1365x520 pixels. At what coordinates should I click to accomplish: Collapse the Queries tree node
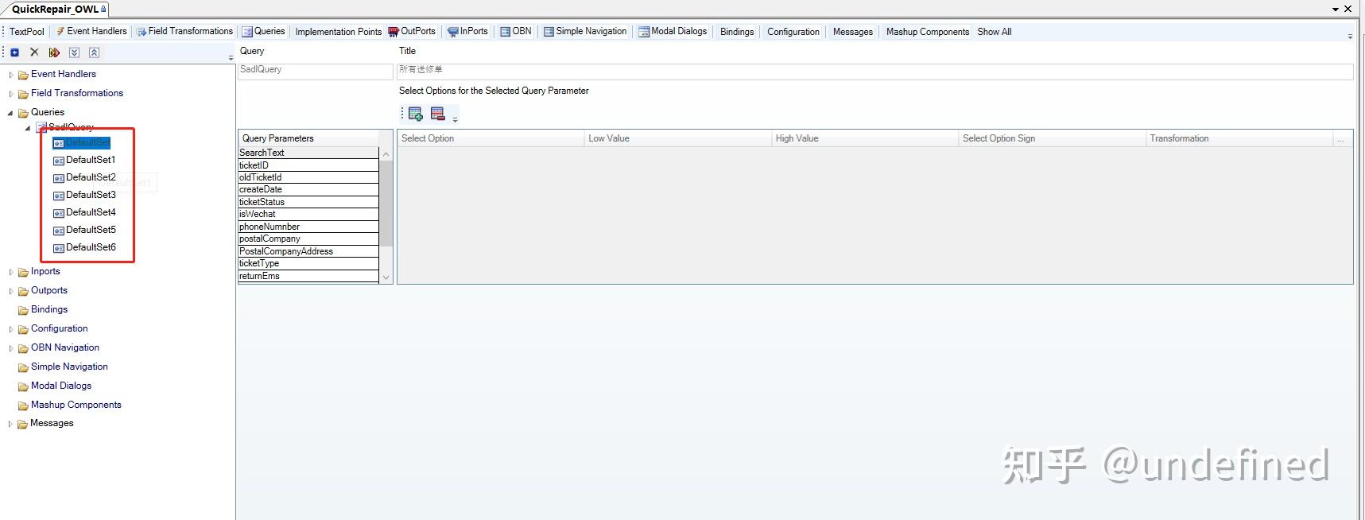[10, 113]
